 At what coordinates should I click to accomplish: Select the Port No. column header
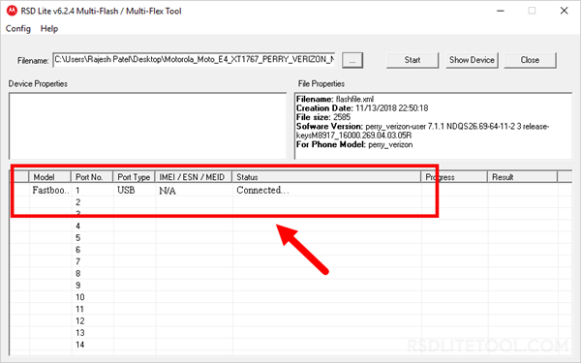coord(92,177)
